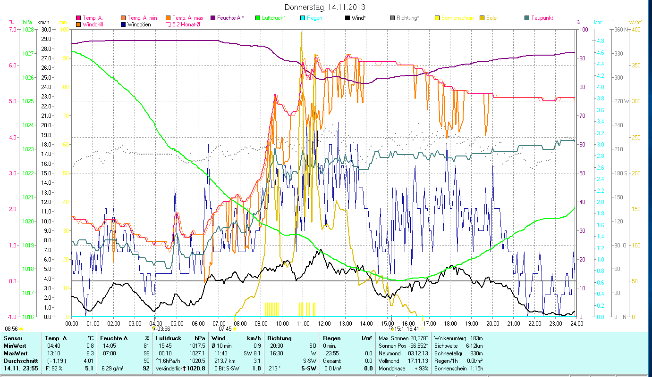Screen dimensions: 652x377
Task: Click the chart title Donnerstag, 14.11.2013
Action: (325, 8)
